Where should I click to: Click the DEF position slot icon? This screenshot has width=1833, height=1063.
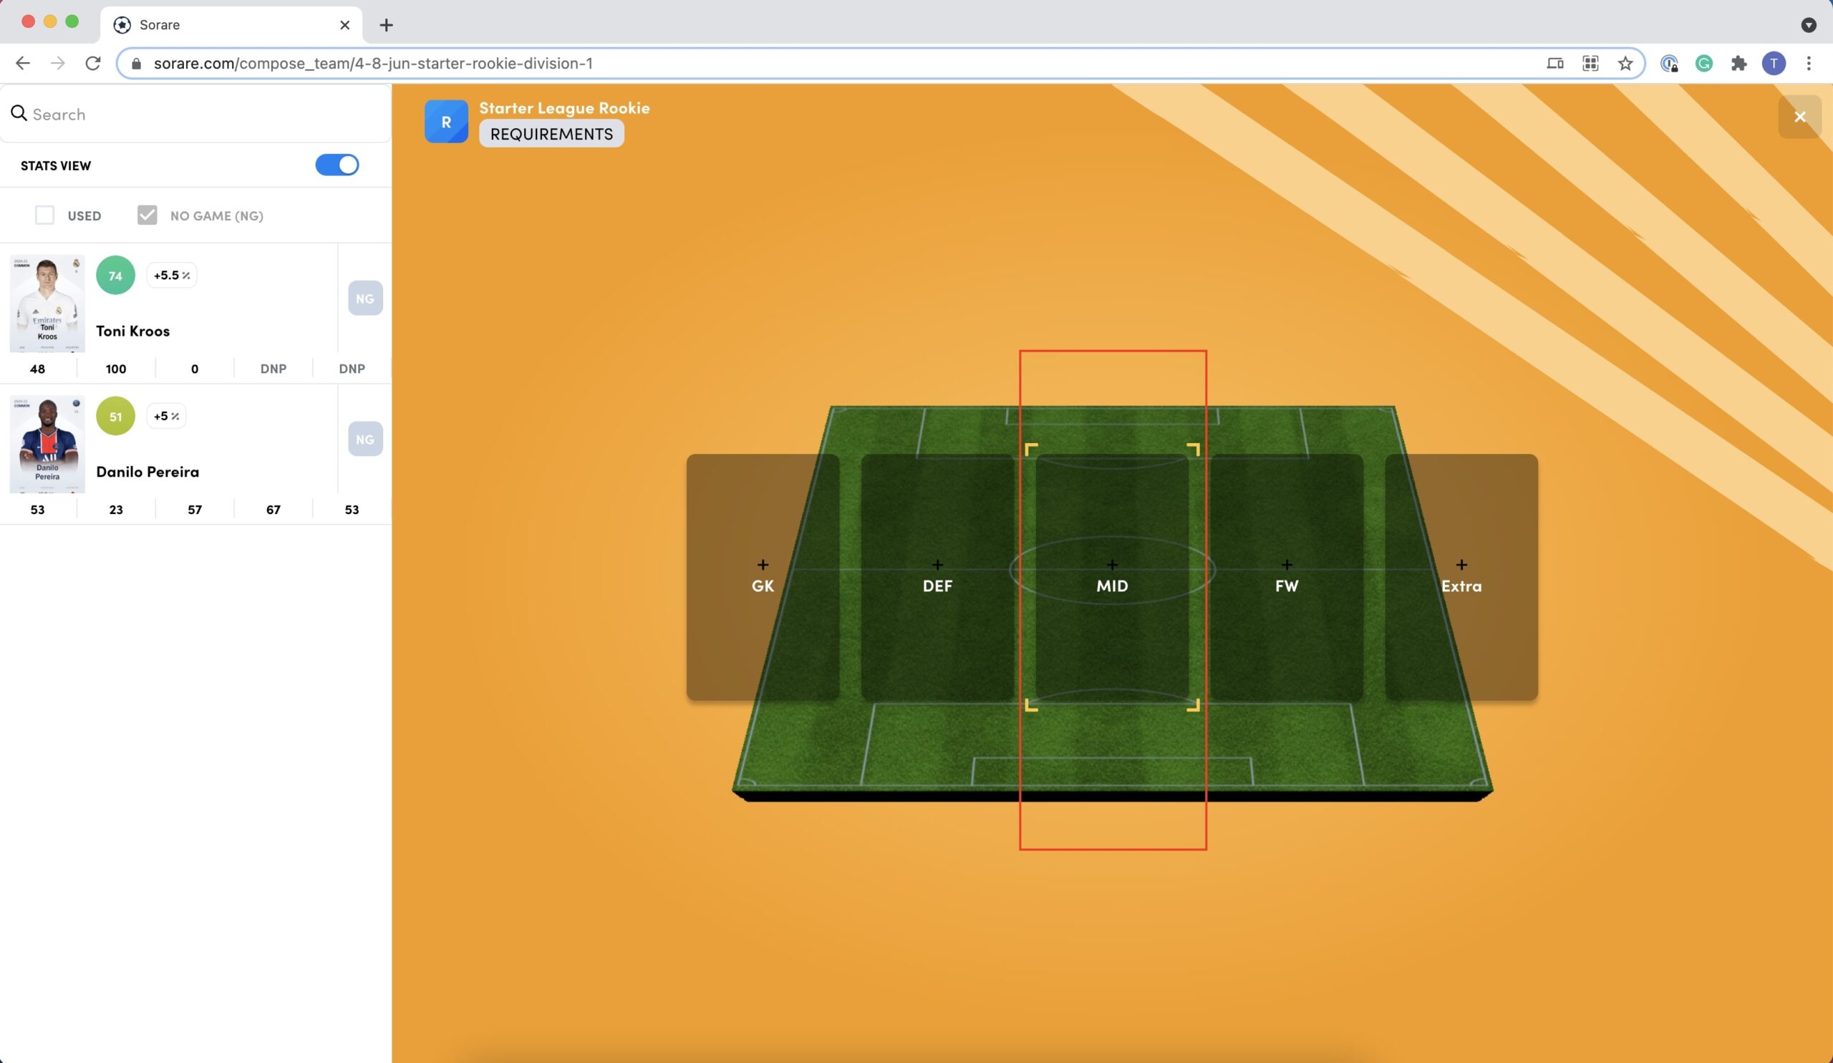coord(937,563)
